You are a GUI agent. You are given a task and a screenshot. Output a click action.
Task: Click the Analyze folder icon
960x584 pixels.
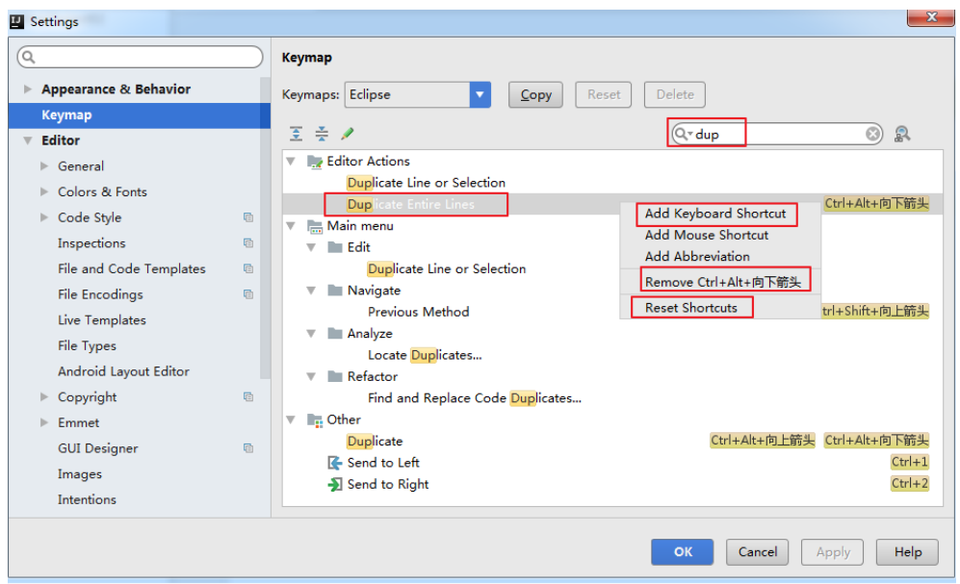[335, 333]
